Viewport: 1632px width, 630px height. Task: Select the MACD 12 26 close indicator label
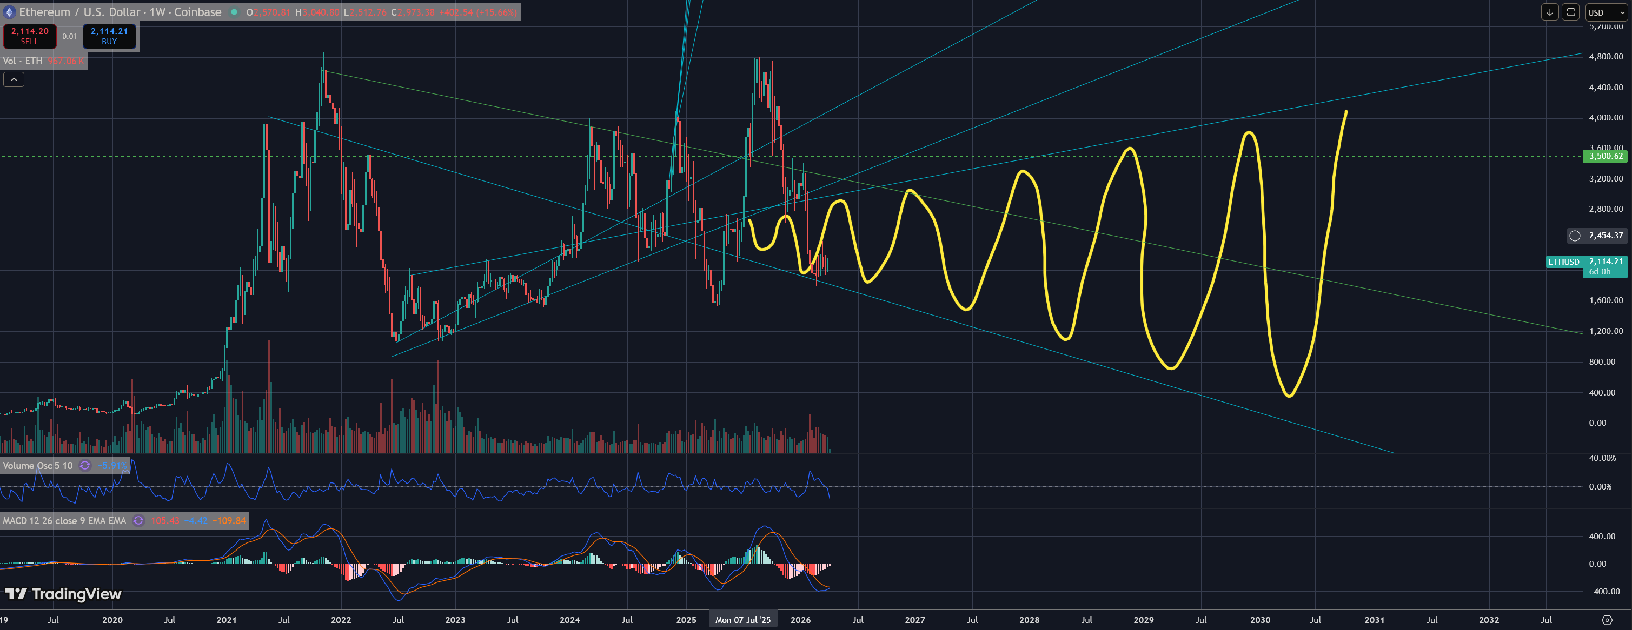point(64,520)
